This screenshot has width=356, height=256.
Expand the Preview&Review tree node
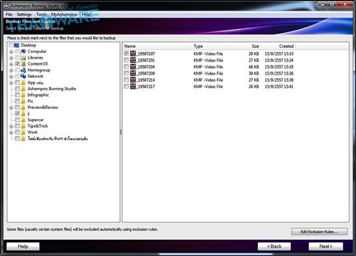click(11, 108)
